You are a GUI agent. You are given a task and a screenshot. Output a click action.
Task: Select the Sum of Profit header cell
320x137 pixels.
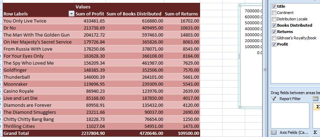(90, 14)
